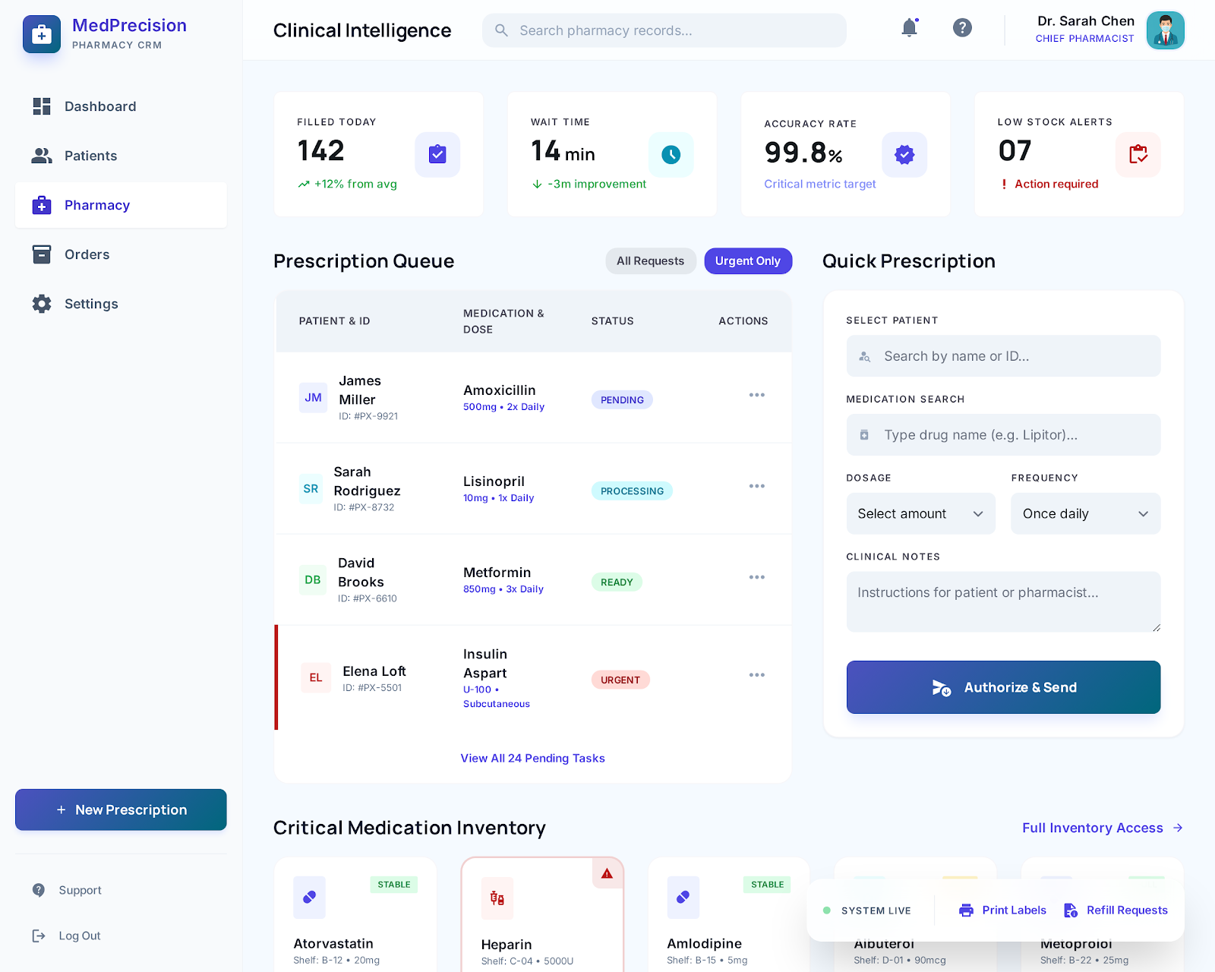This screenshot has width=1215, height=972.
Task: Switch to All Requests view
Action: [x=650, y=260]
